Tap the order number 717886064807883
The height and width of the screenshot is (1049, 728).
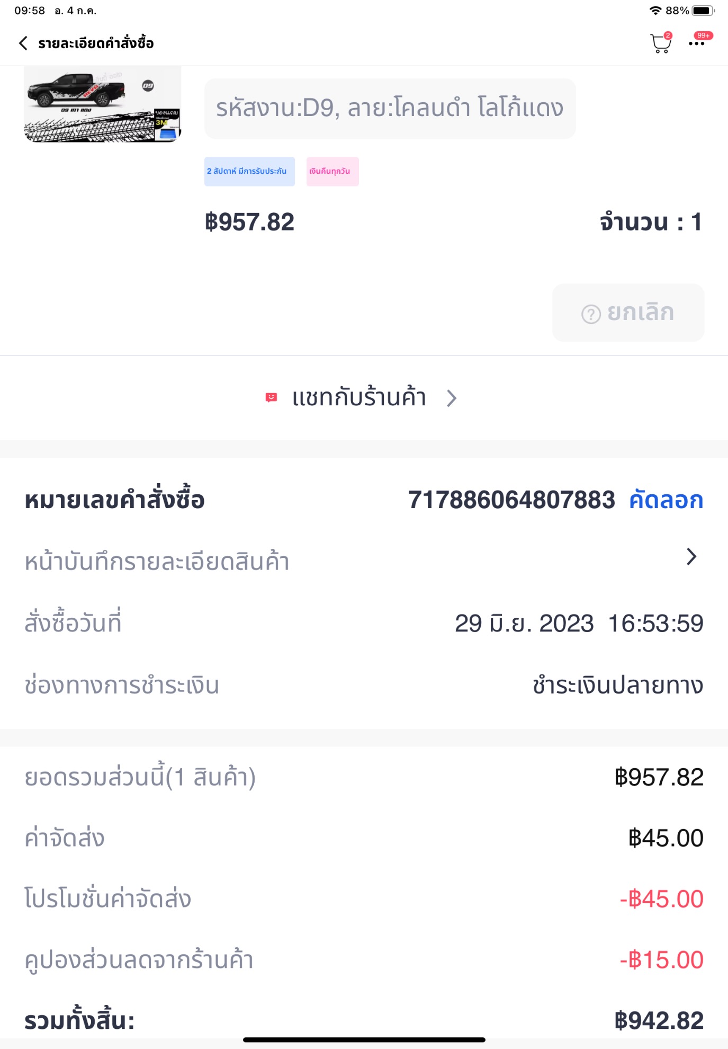[511, 500]
